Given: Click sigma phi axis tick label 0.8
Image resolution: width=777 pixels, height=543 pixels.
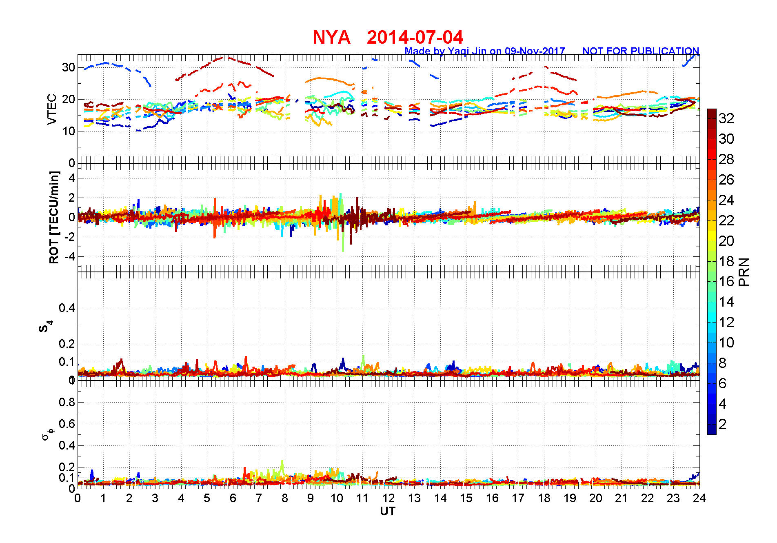Looking at the screenshot, I should [67, 402].
